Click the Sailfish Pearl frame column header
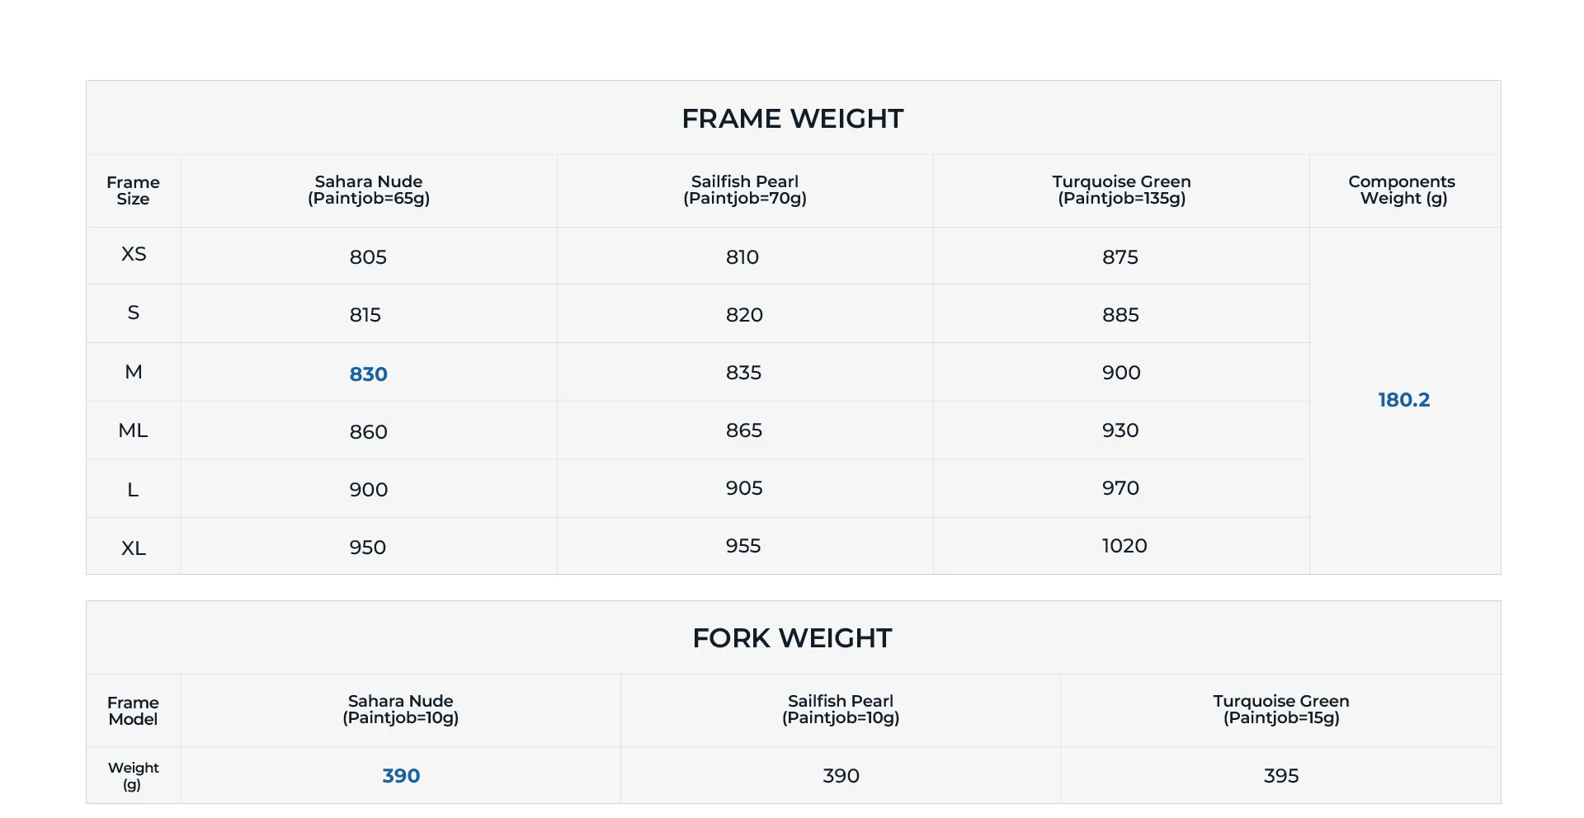The width and height of the screenshot is (1584, 818). click(745, 190)
